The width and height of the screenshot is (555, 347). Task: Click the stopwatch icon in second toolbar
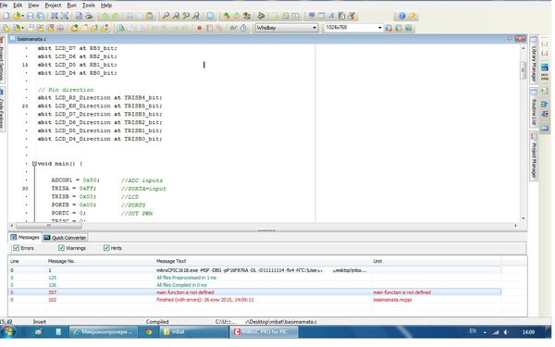pos(243,28)
